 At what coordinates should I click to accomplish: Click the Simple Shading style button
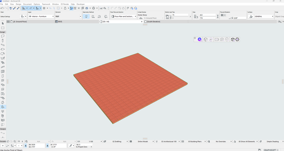tap(273, 141)
